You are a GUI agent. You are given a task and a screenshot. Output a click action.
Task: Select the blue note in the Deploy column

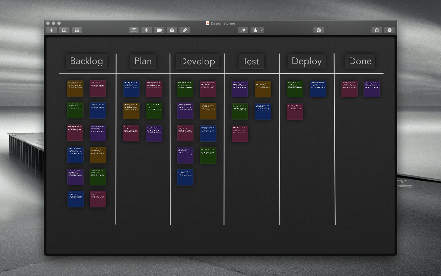pos(318,89)
